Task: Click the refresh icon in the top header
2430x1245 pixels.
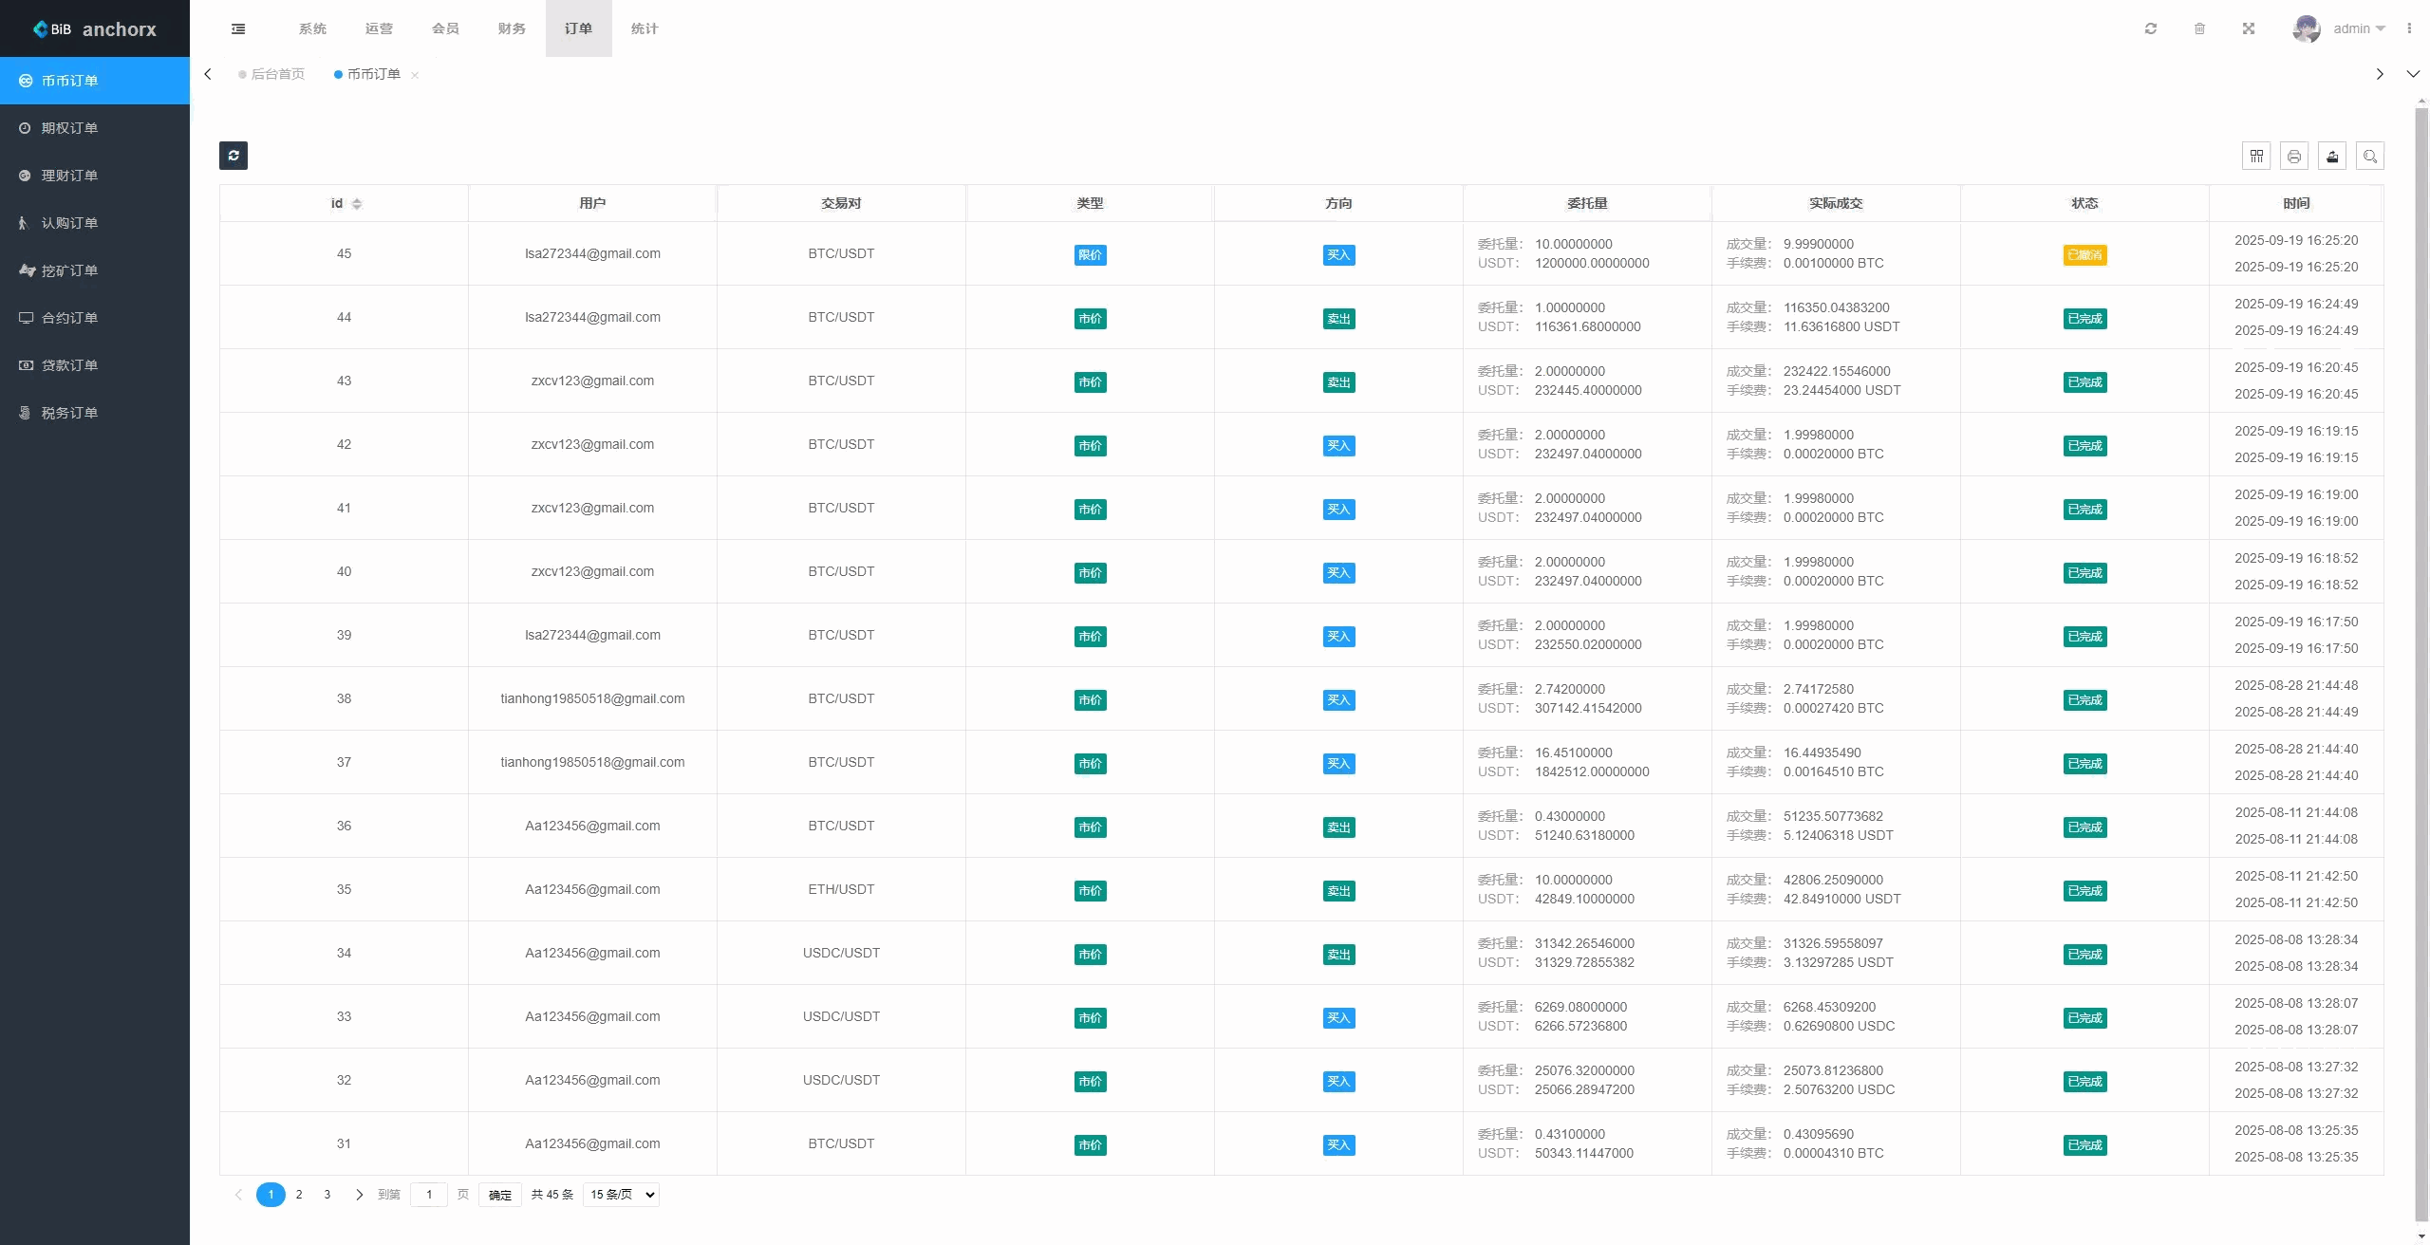Action: point(2151,28)
